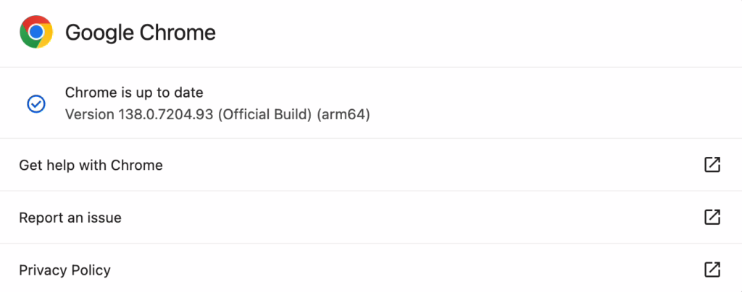Click the "(arm64)" architecture label
The image size is (742, 292).
(x=344, y=114)
